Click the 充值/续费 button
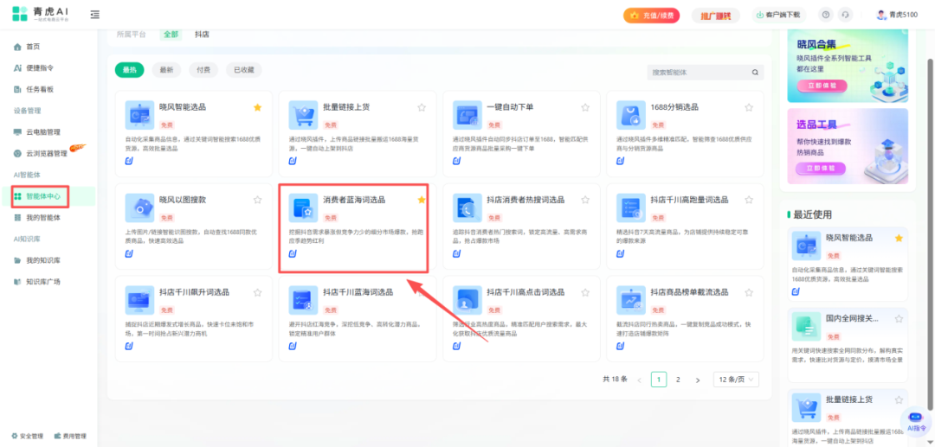Screen dimensions: 935x447 click(651, 16)
